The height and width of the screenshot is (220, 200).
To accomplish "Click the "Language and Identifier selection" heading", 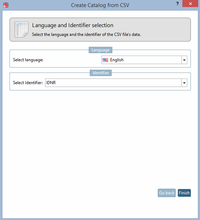I will pyautogui.click(x=73, y=25).
